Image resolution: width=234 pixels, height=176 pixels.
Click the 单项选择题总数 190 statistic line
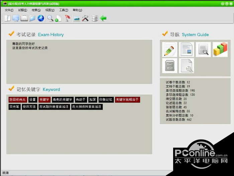click(x=180, y=91)
